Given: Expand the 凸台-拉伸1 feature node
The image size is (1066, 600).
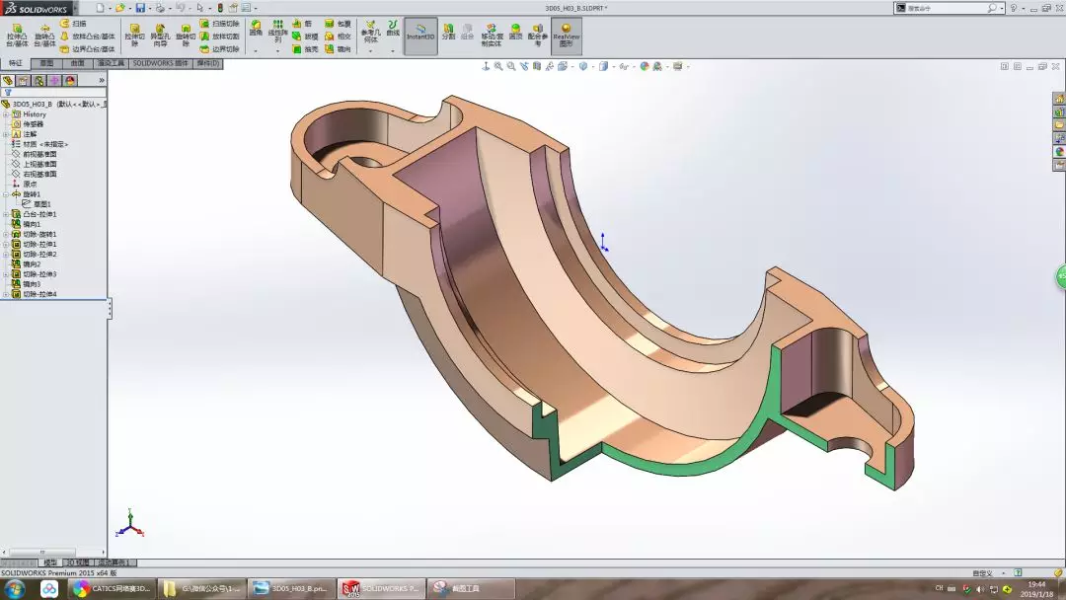Looking at the screenshot, I should click(6, 214).
